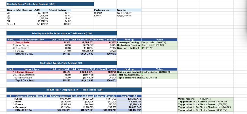
Task: Select France Electric Unicycle cell '$1,972,542'
Action: pos(105,105)
